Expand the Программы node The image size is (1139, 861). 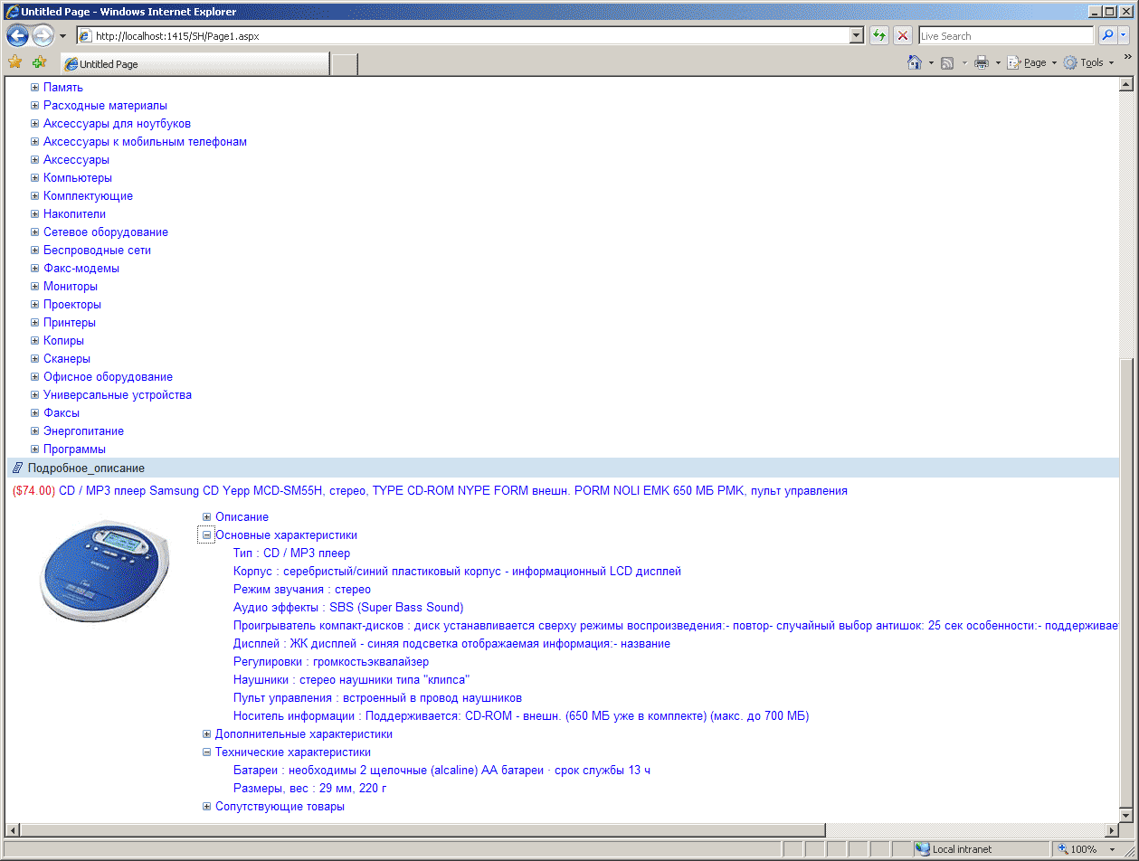[34, 449]
